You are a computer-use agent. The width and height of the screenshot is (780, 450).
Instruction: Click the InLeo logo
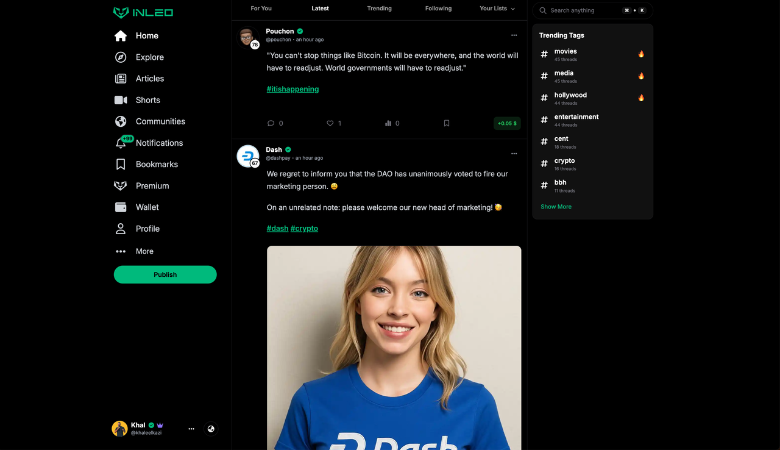[x=143, y=12]
